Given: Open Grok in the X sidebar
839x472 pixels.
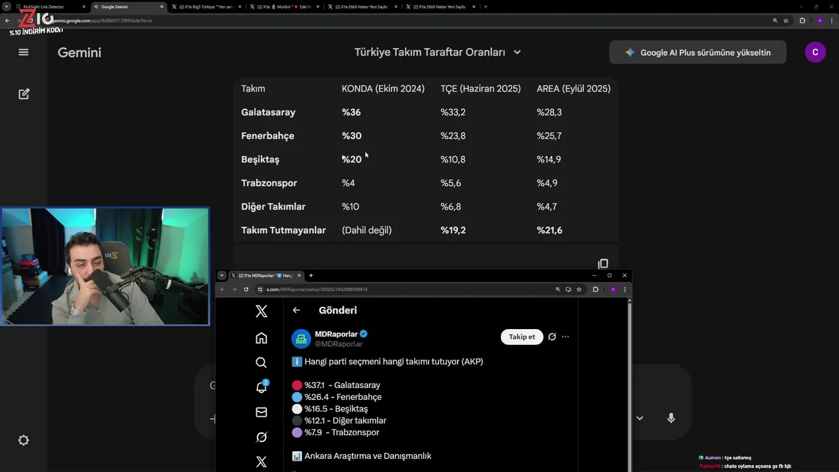Looking at the screenshot, I should pyautogui.click(x=261, y=437).
